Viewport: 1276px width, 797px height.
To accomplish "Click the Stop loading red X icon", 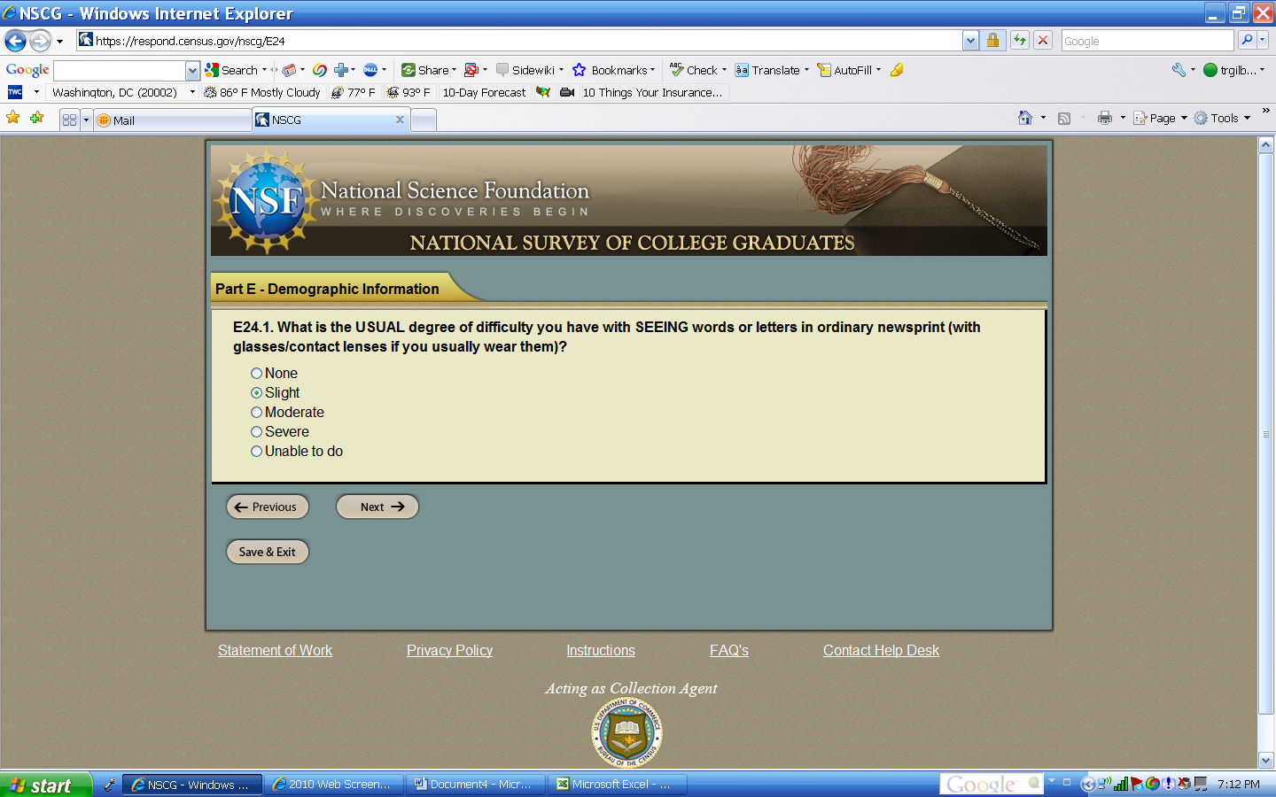I will point(1043,40).
